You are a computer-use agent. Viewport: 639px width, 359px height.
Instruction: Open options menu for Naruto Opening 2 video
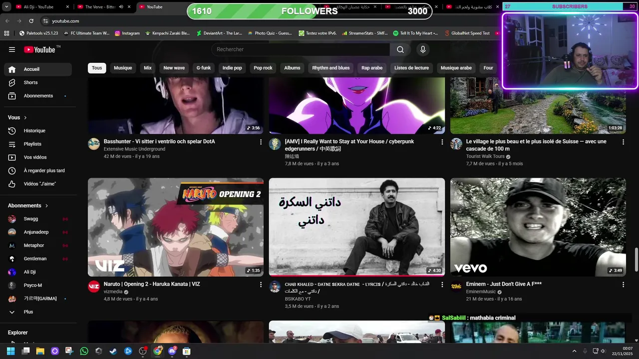coord(261,285)
